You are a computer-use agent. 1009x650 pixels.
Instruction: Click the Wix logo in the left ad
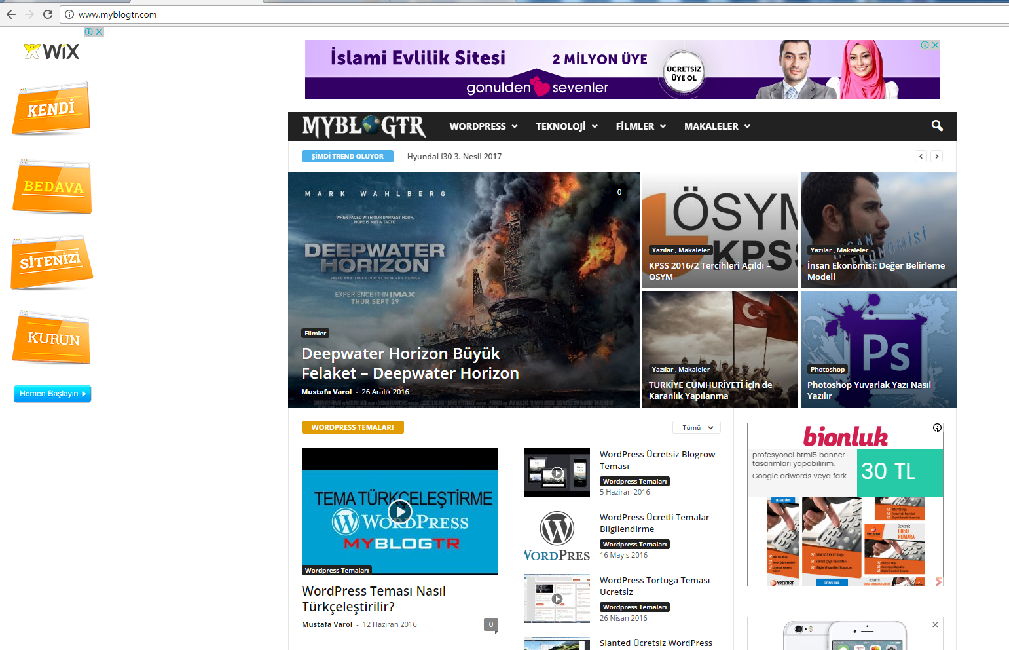tap(52, 51)
